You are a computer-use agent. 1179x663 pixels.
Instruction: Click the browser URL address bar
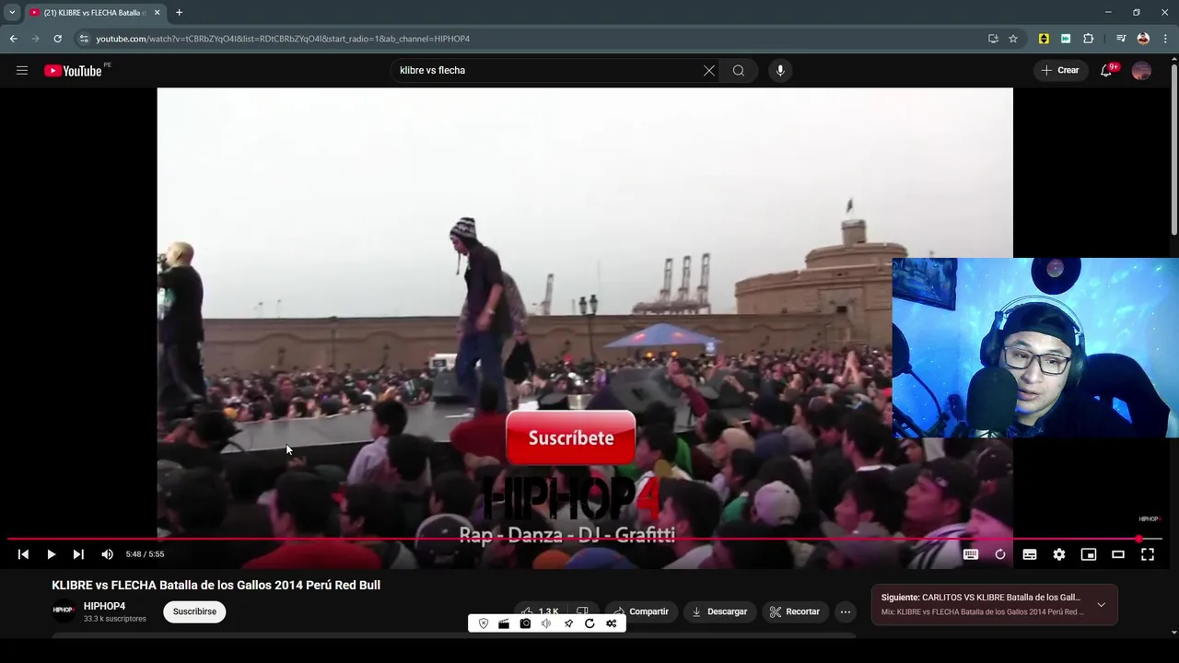[534, 39]
